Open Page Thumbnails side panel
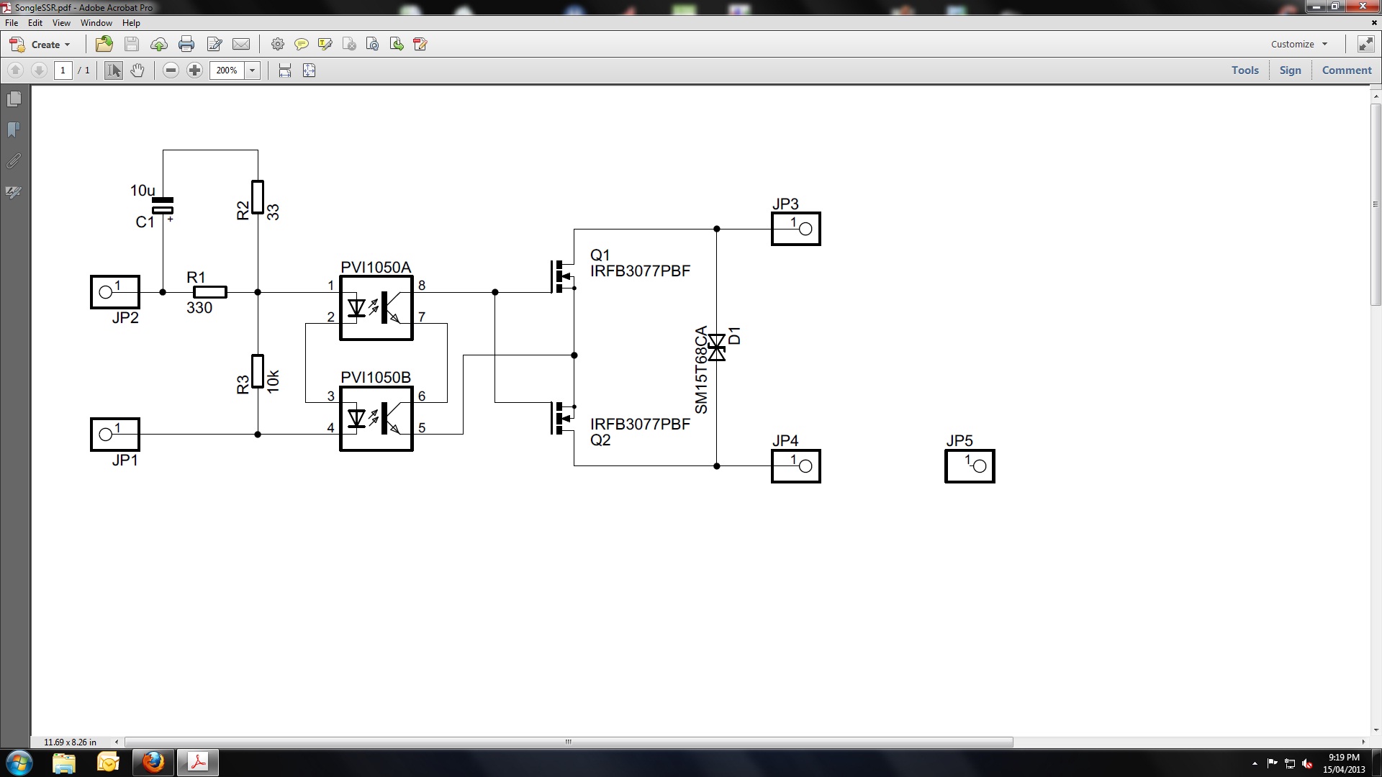This screenshot has height=777, width=1382. [14, 99]
